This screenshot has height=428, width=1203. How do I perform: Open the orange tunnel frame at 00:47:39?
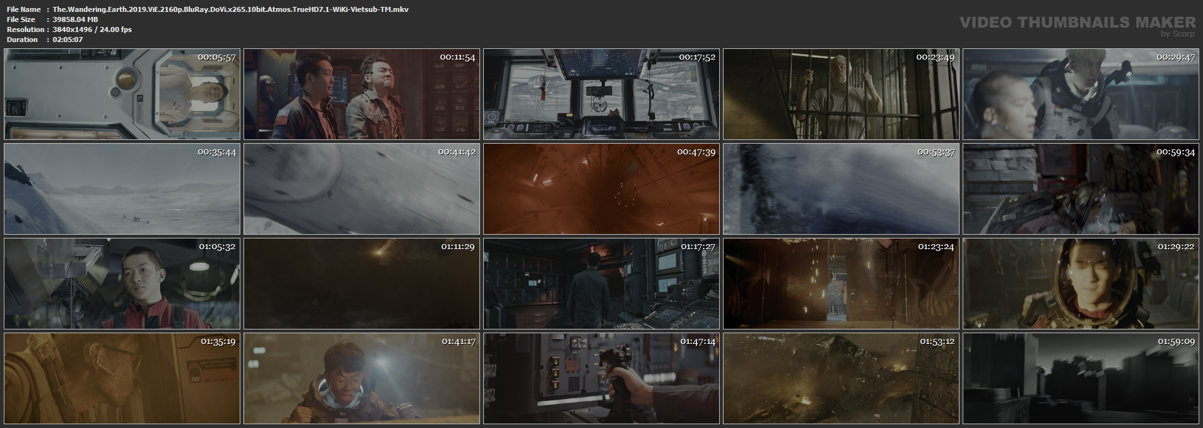tap(601, 189)
